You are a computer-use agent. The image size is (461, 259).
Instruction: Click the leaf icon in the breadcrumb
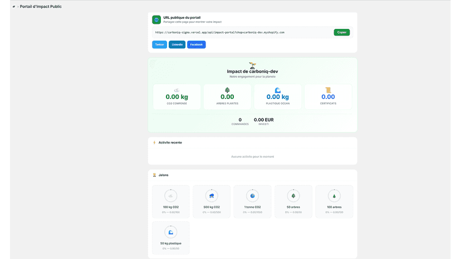tap(14, 7)
